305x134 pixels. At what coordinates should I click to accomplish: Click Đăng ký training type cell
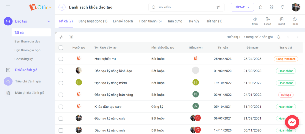pyautogui.click(x=157, y=107)
